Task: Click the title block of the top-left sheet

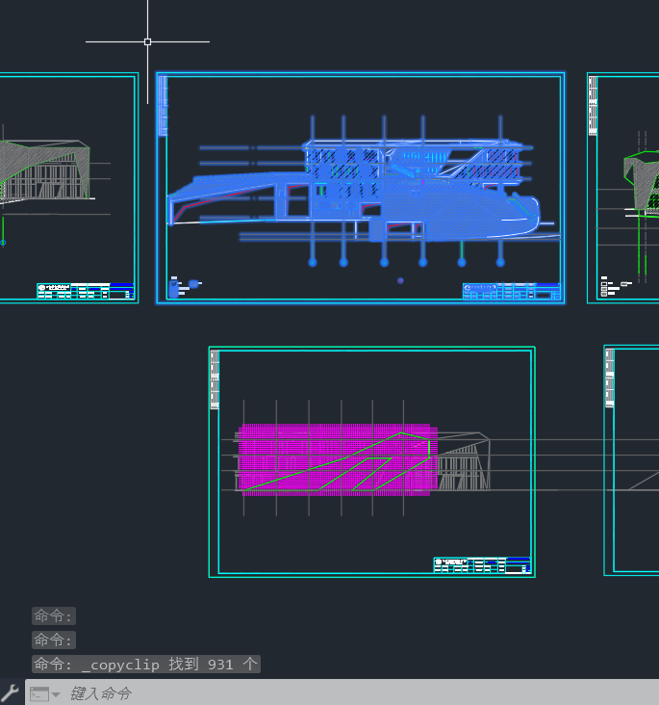Action: (x=86, y=291)
